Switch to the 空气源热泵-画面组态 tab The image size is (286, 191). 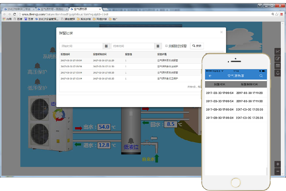[x=52, y=9]
